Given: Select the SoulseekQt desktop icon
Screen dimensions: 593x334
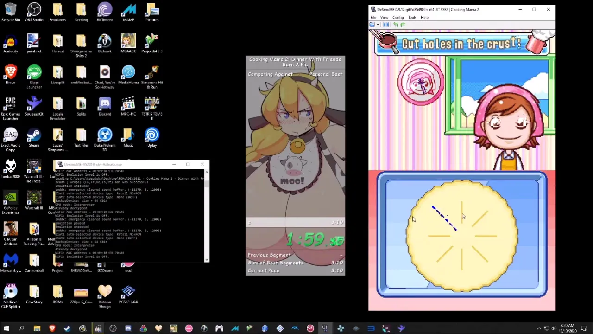Looking at the screenshot, I should (x=34, y=107).
